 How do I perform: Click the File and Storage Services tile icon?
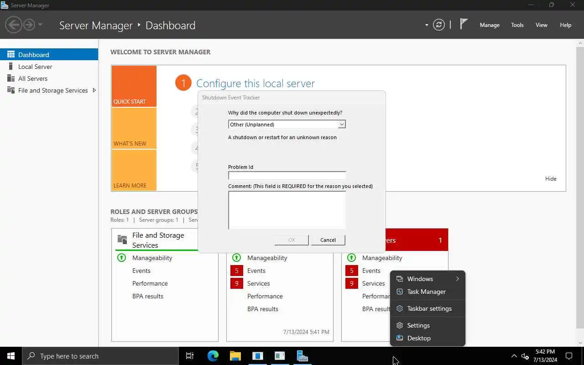[122, 239]
